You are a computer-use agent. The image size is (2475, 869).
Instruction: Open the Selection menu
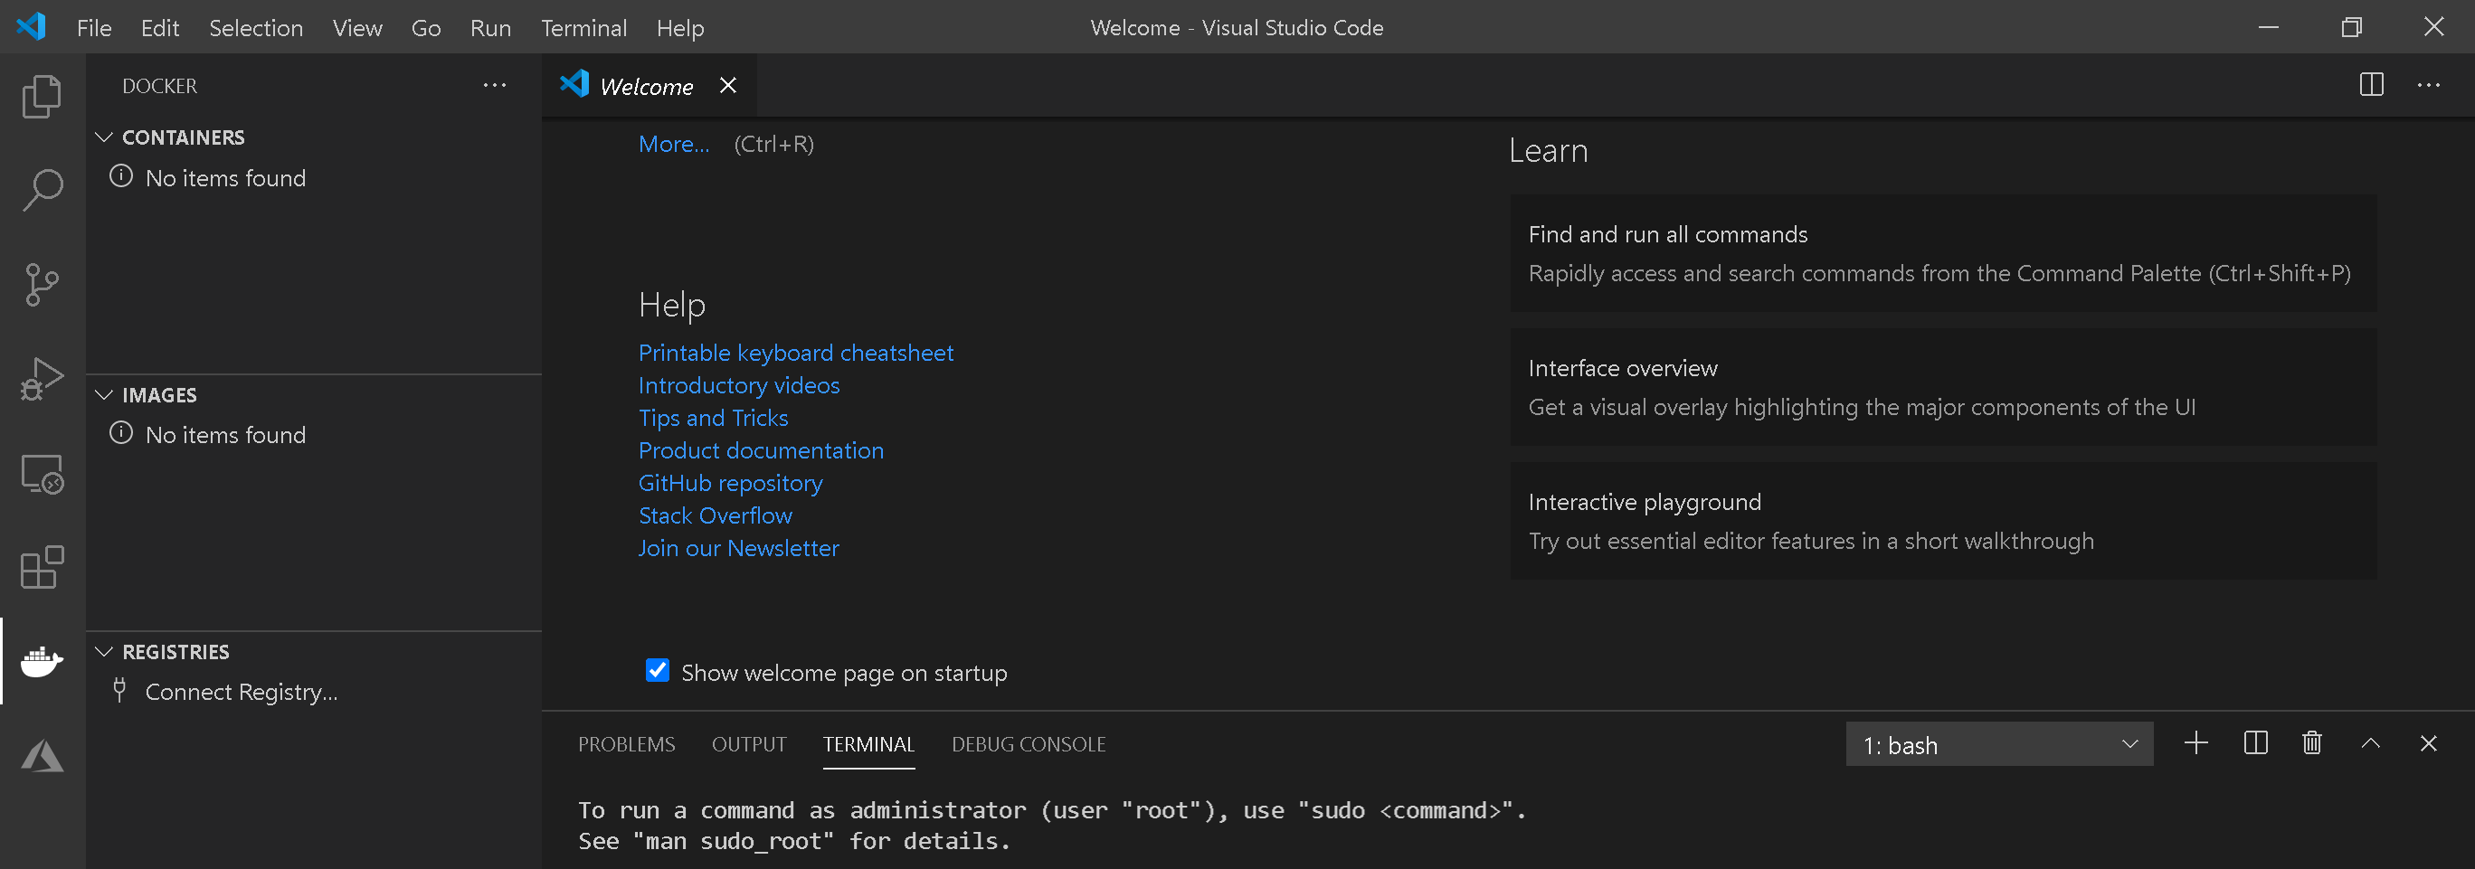256,28
